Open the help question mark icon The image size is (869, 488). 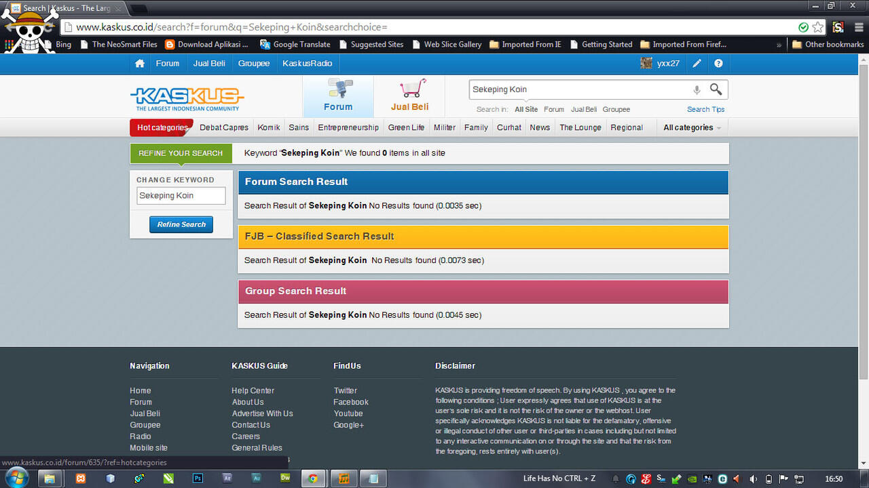(x=718, y=63)
